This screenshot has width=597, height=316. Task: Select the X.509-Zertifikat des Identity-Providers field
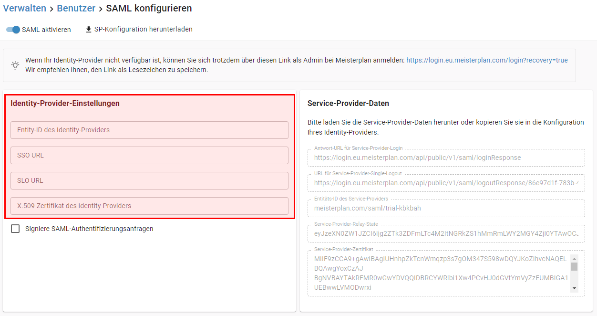point(149,206)
